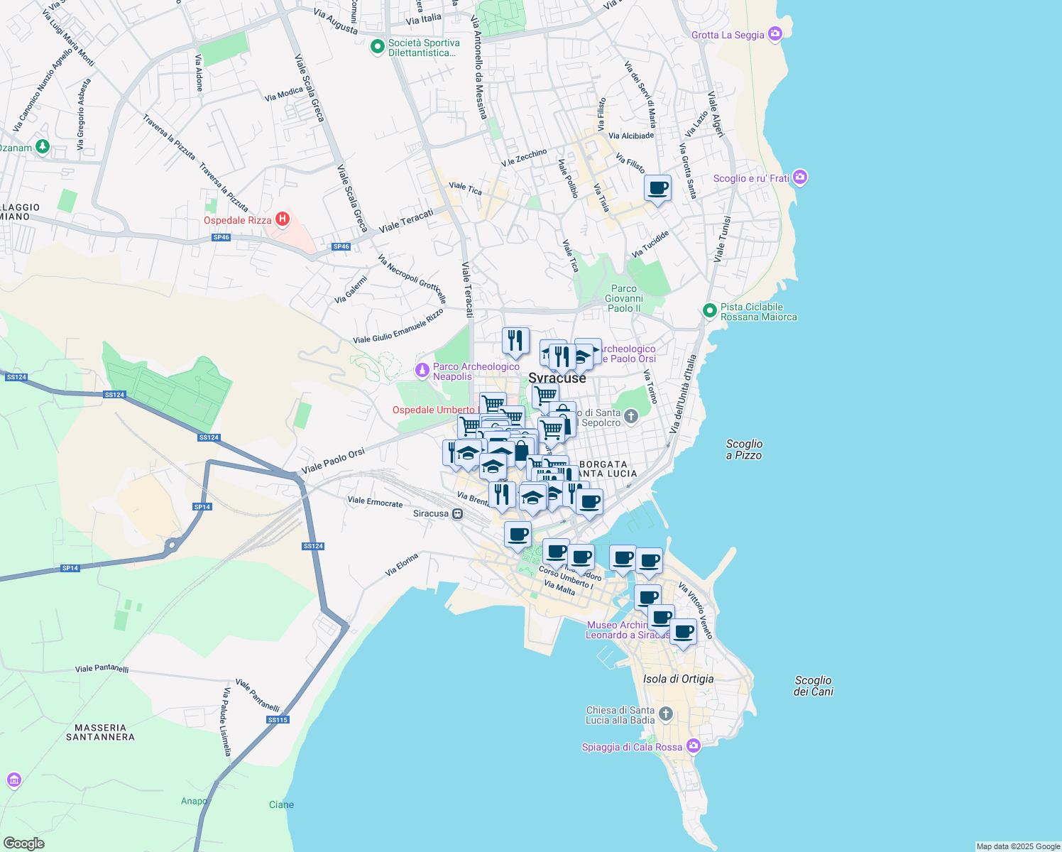Open the coffee marker beside Via Filisto
This screenshot has height=852, width=1062.
coord(657,189)
